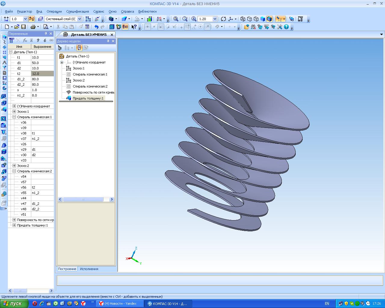Switch to the Исполнения tab
This screenshot has width=385, height=308.
(89, 269)
